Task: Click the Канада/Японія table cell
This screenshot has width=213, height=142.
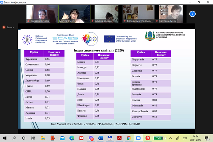Action: tap(141, 111)
